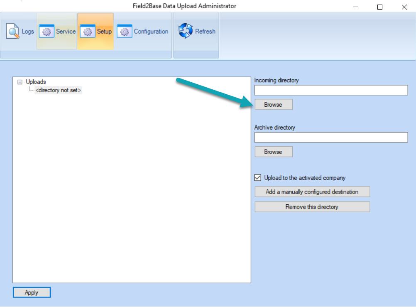Maximize the Data Upload Administrator window
The width and height of the screenshot is (416, 307).
click(x=380, y=7)
